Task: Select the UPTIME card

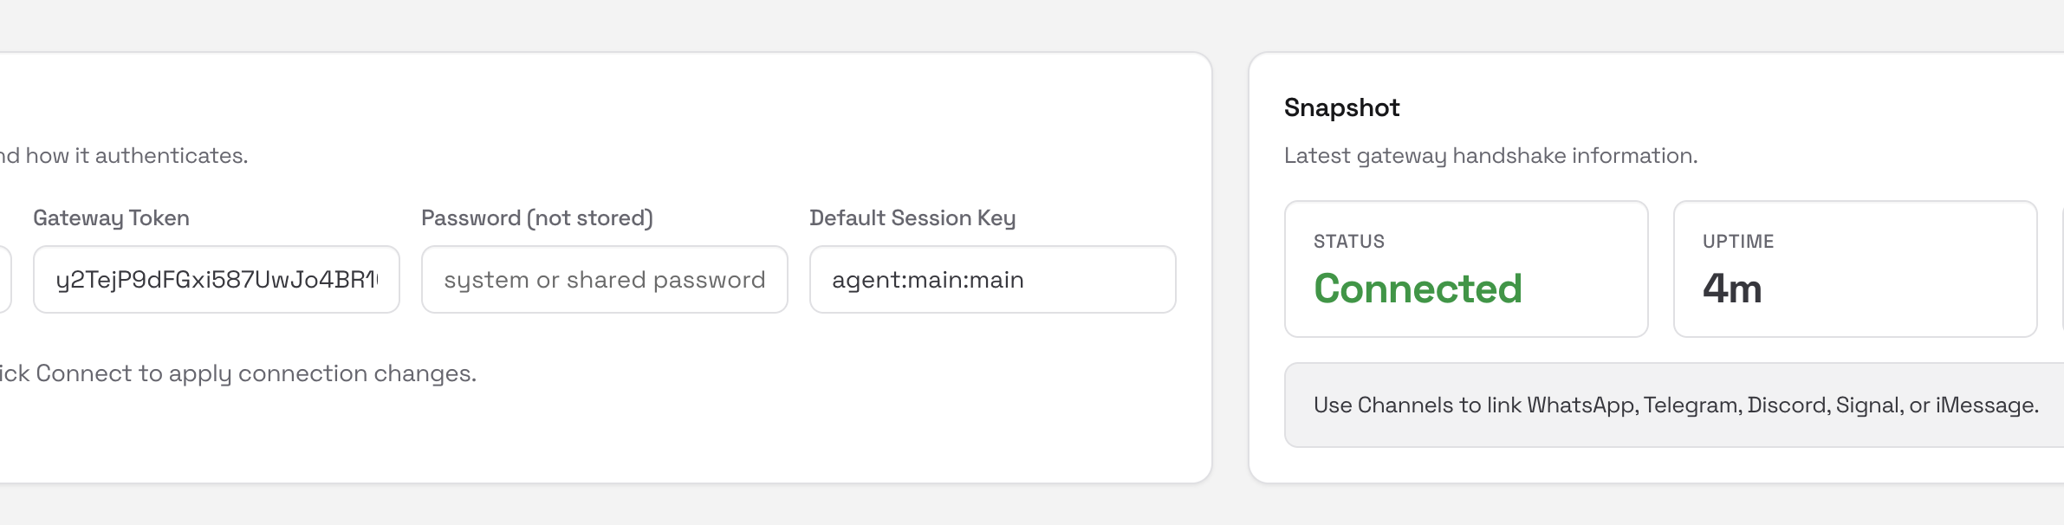Action: 1855,269
